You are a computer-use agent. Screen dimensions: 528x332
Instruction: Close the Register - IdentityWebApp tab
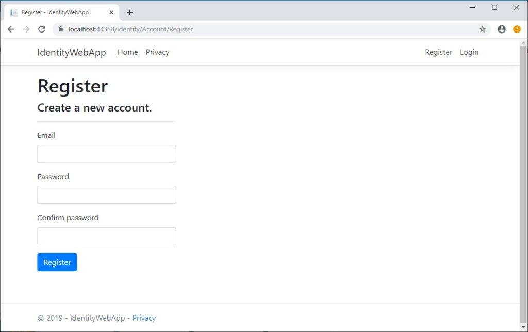pos(111,12)
